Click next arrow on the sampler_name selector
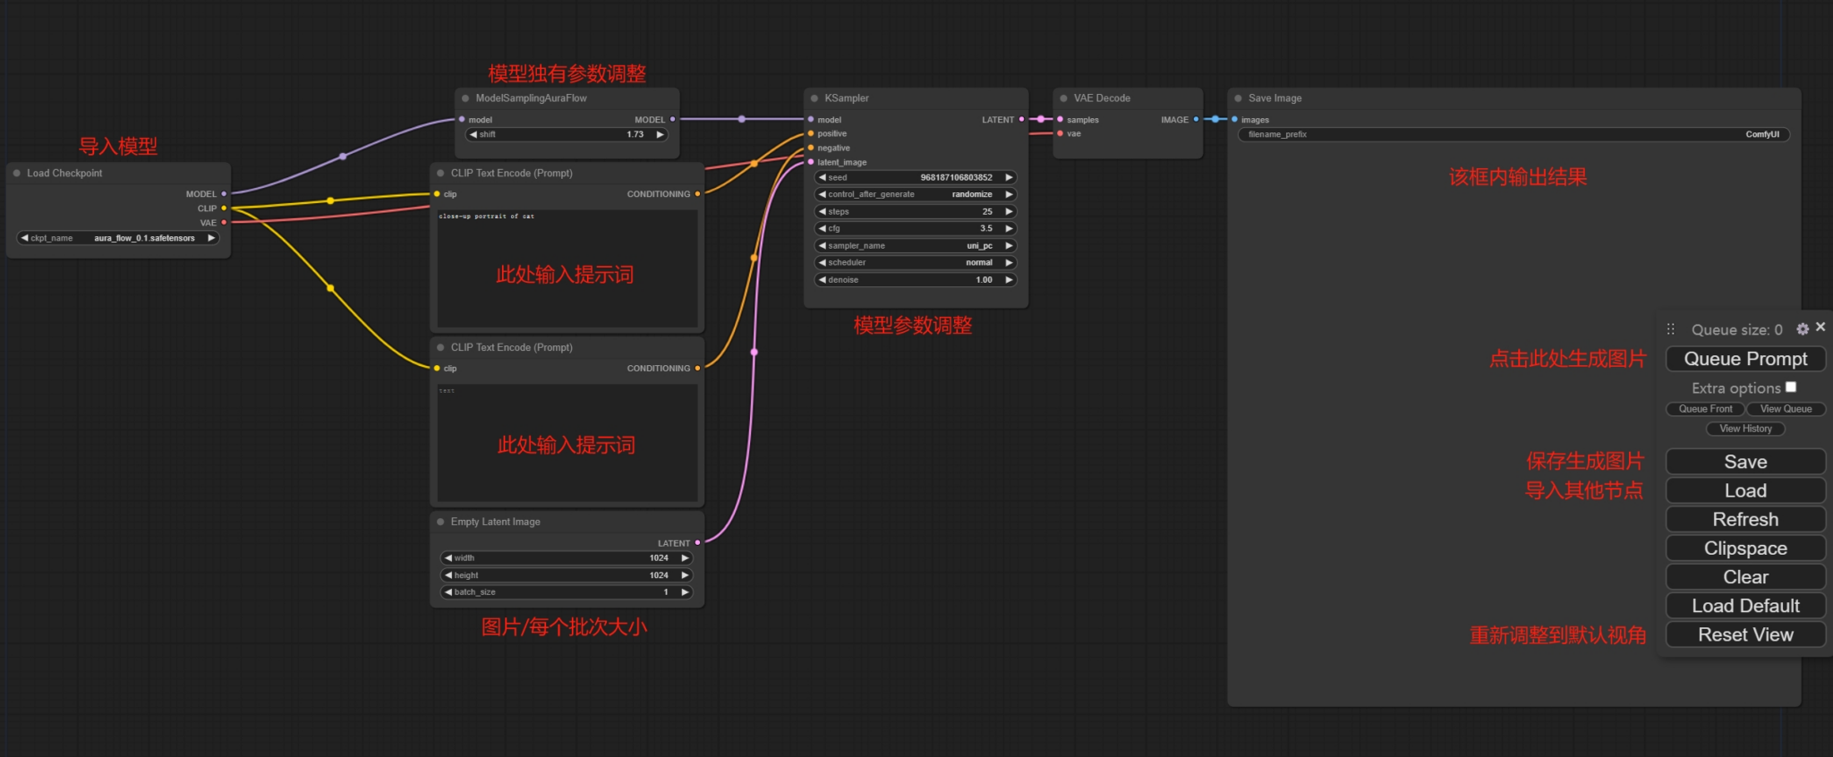This screenshot has height=757, width=1833. 1009,246
